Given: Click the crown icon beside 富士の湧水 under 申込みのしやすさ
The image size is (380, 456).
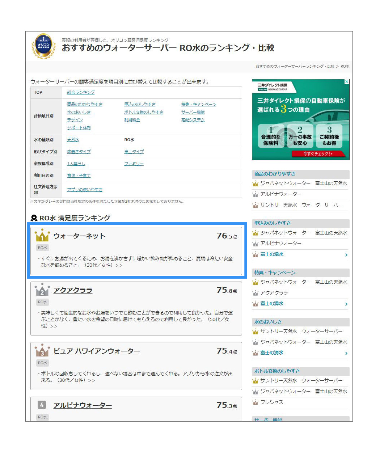Looking at the screenshot, I should pos(256,254).
